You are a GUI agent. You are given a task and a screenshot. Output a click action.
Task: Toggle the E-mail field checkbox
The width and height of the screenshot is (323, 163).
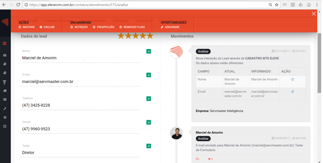149,75
